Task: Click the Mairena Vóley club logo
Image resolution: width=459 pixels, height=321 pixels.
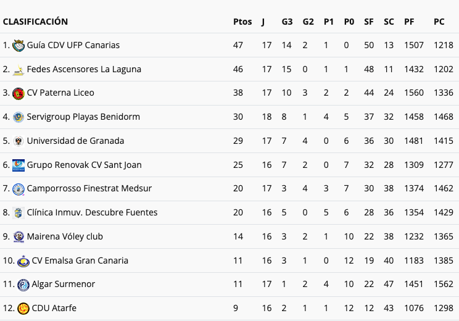Action: pyautogui.click(x=19, y=236)
